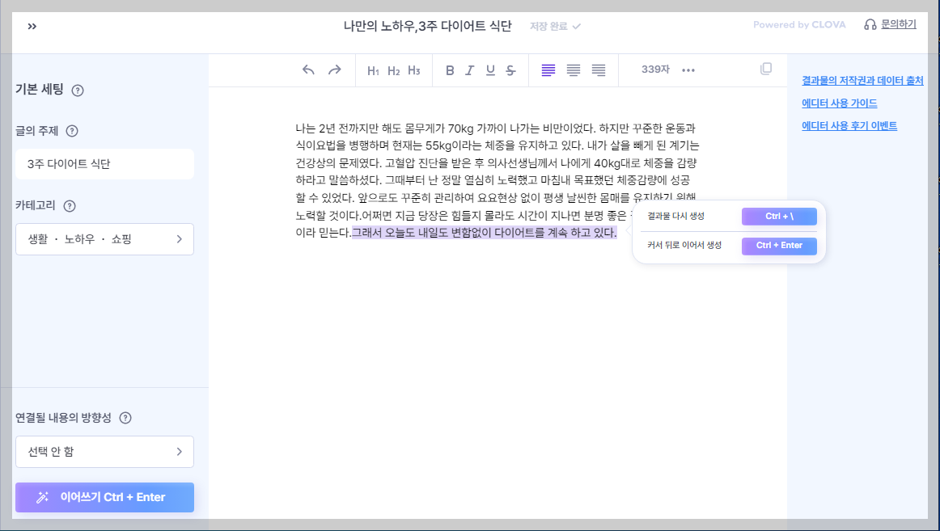Expand the 카테고리 selection panel
The image size is (940, 531).
(104, 238)
